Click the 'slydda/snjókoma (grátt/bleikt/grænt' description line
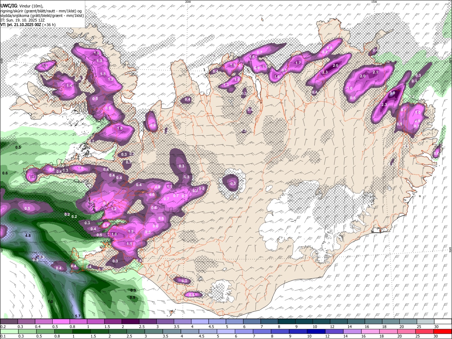The image size is (452, 339). pos(42,16)
